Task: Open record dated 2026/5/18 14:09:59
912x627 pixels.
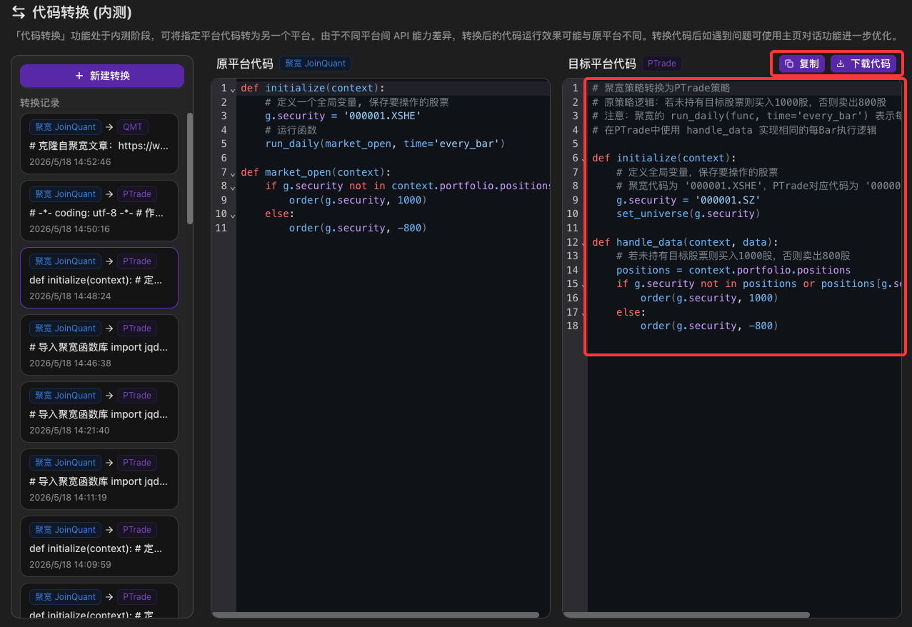Action: click(x=99, y=546)
